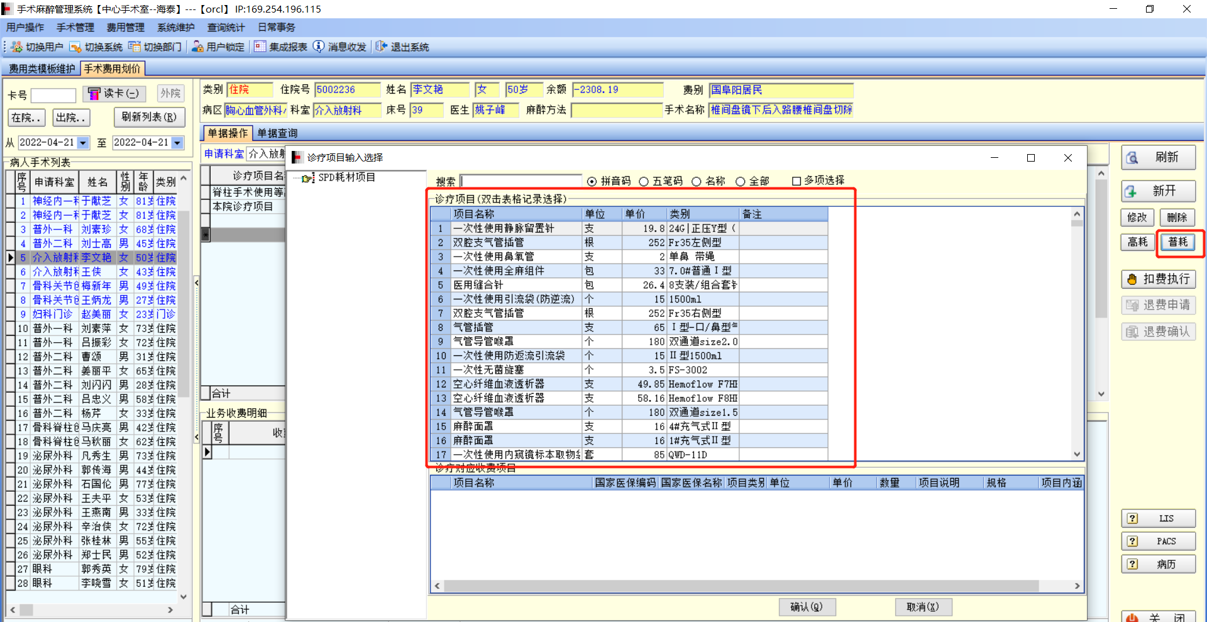Open the 集成报表 toolbar icon

(260, 47)
